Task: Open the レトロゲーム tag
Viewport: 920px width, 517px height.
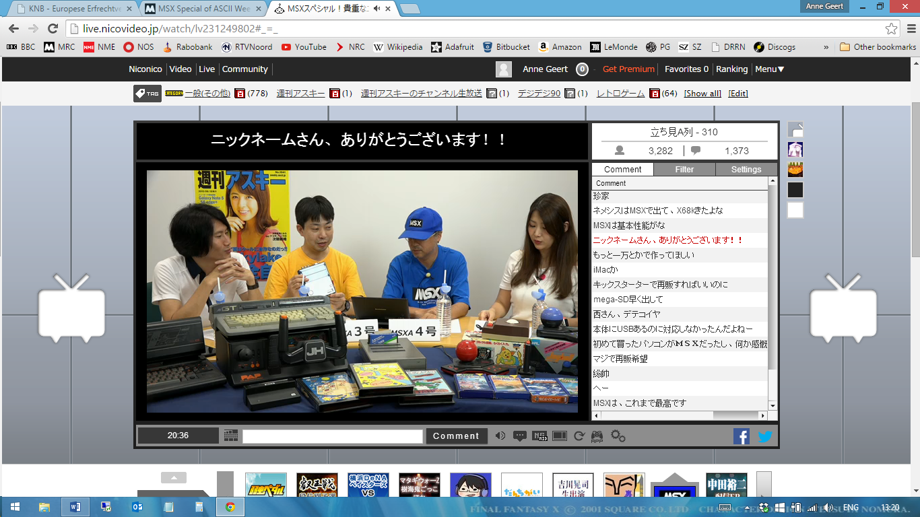Action: click(621, 94)
